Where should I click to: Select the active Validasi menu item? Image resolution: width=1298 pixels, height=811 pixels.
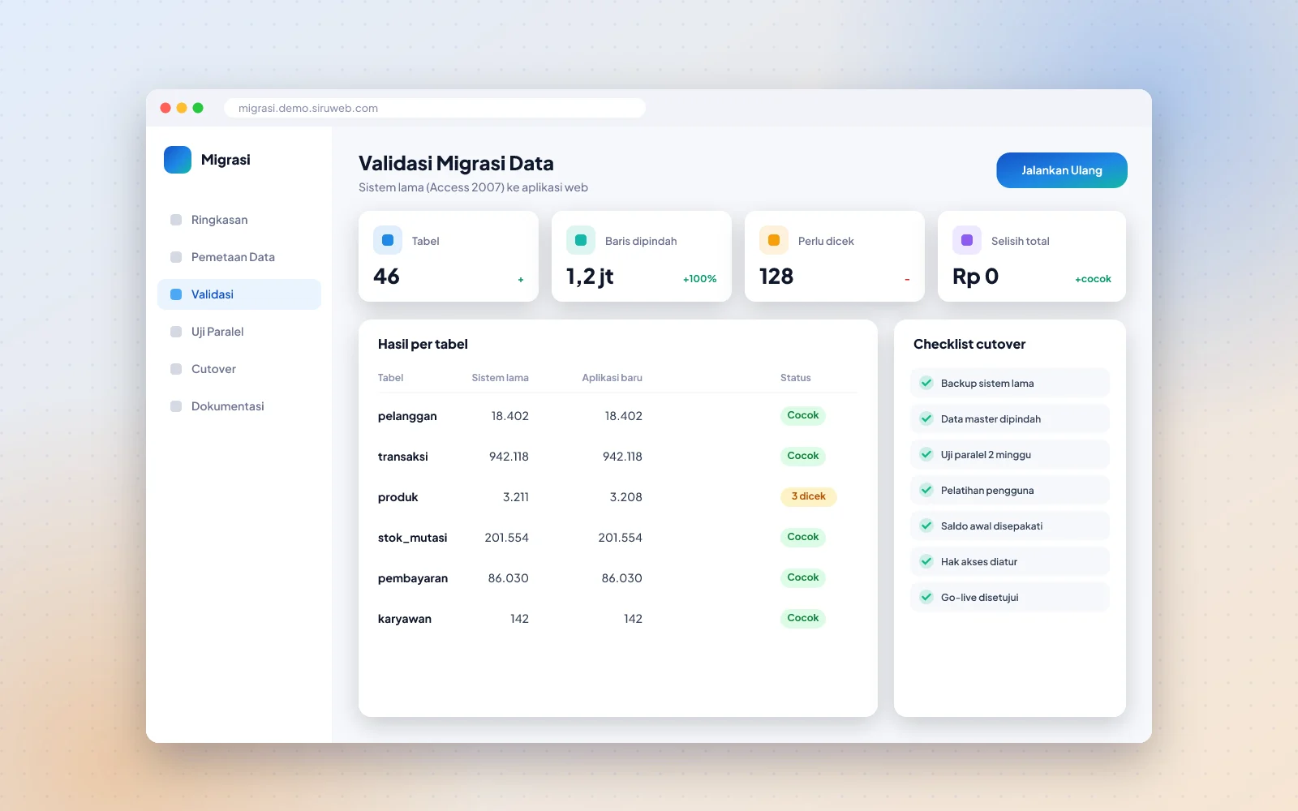click(x=239, y=294)
